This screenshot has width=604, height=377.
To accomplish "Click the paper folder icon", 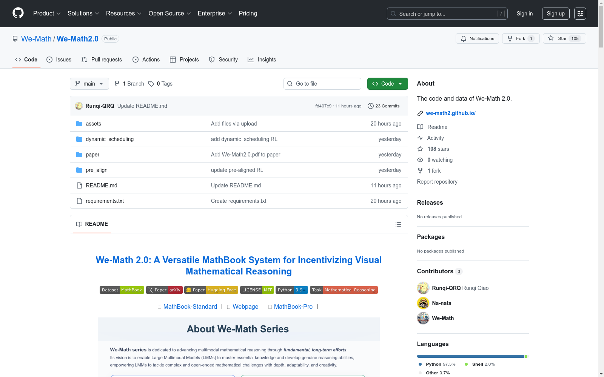I will 79,155.
